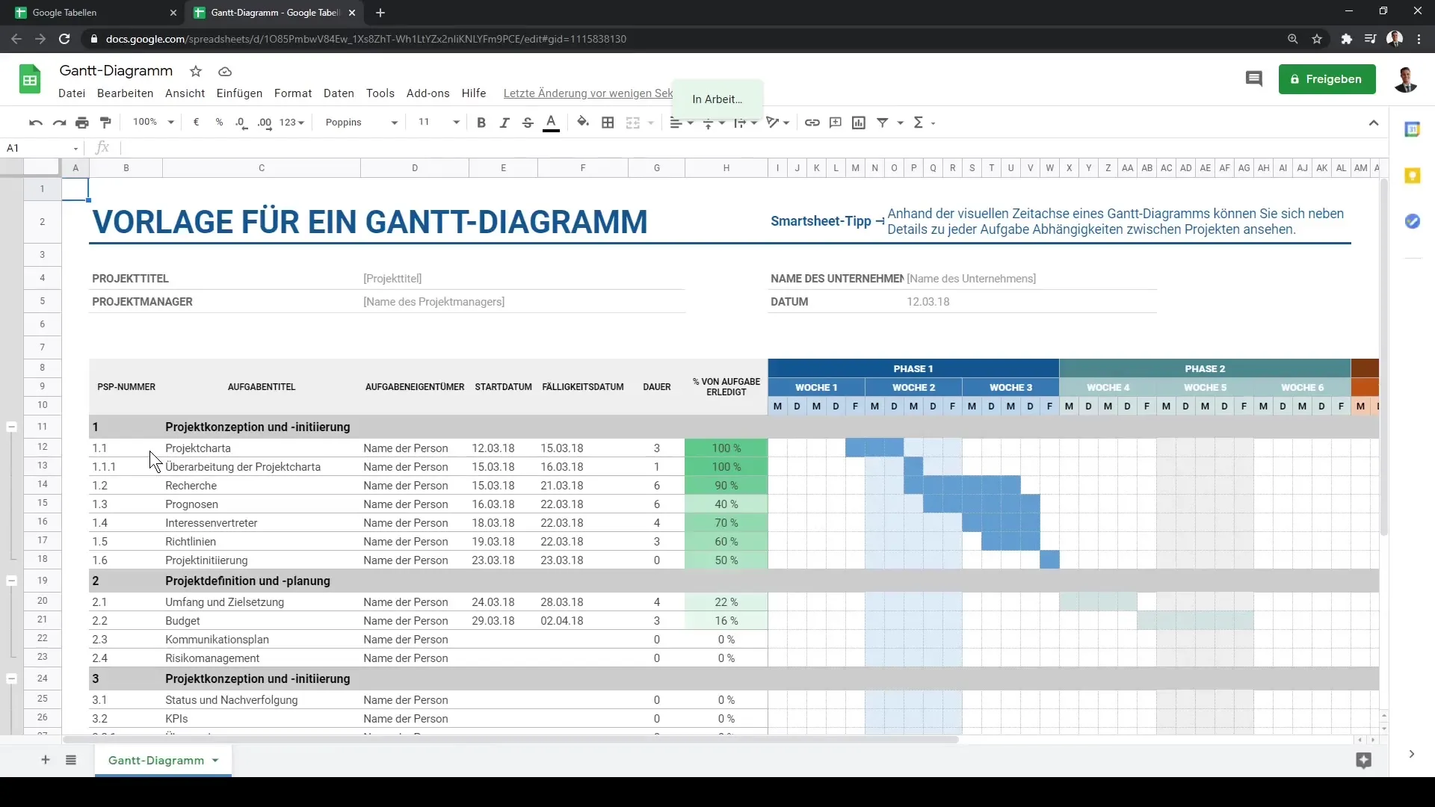Go to the Sheets home icon
The height and width of the screenshot is (807, 1435).
pyautogui.click(x=30, y=79)
